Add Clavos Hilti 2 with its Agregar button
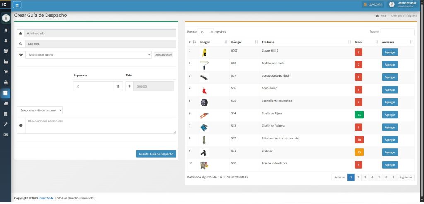The height and width of the screenshot is (204, 424). point(390,52)
